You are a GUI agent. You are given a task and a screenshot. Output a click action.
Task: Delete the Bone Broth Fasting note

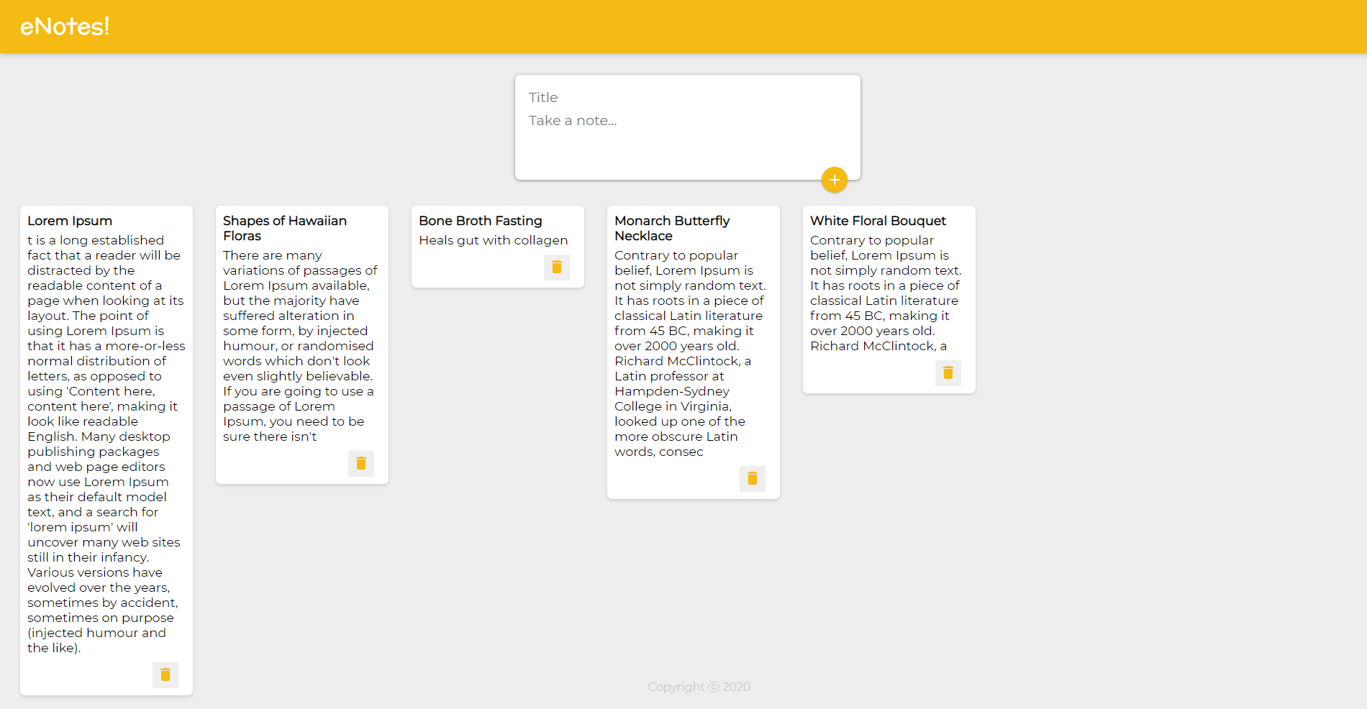point(557,267)
